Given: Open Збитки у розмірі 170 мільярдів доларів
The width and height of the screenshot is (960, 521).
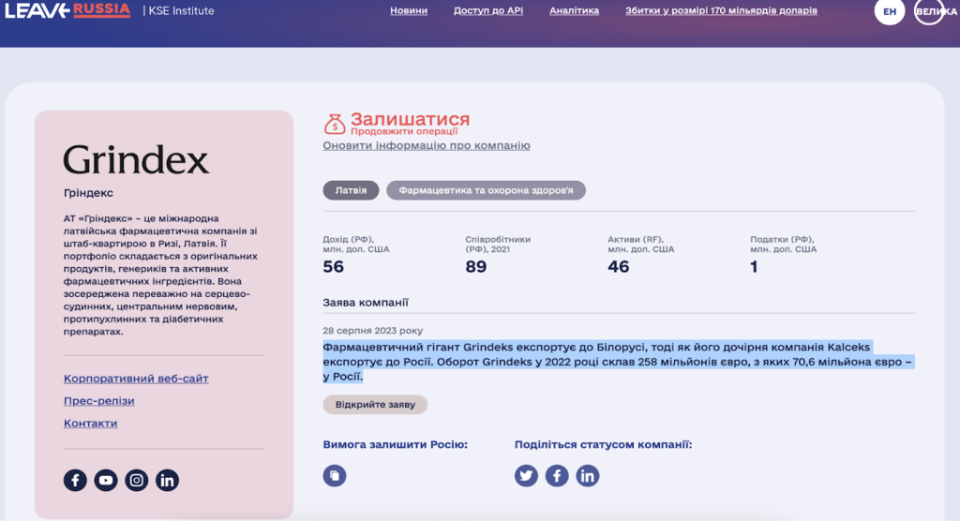Looking at the screenshot, I should click(721, 10).
